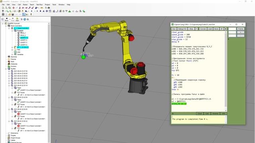This screenshot has width=255, height=143.
Task: Click the green pyramid toolbar icon
Action: [x=70, y=11]
